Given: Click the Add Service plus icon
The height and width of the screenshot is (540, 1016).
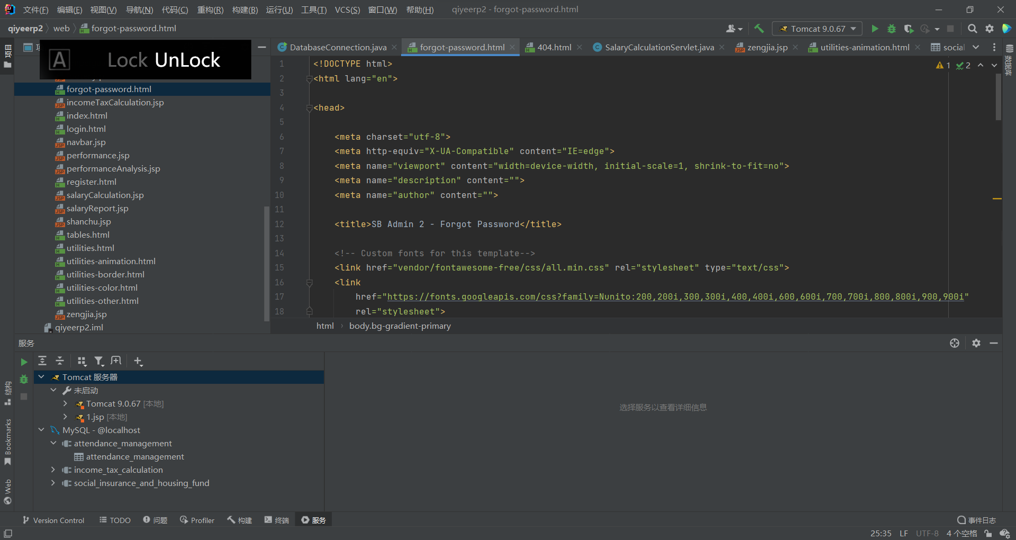Looking at the screenshot, I should click(x=138, y=361).
